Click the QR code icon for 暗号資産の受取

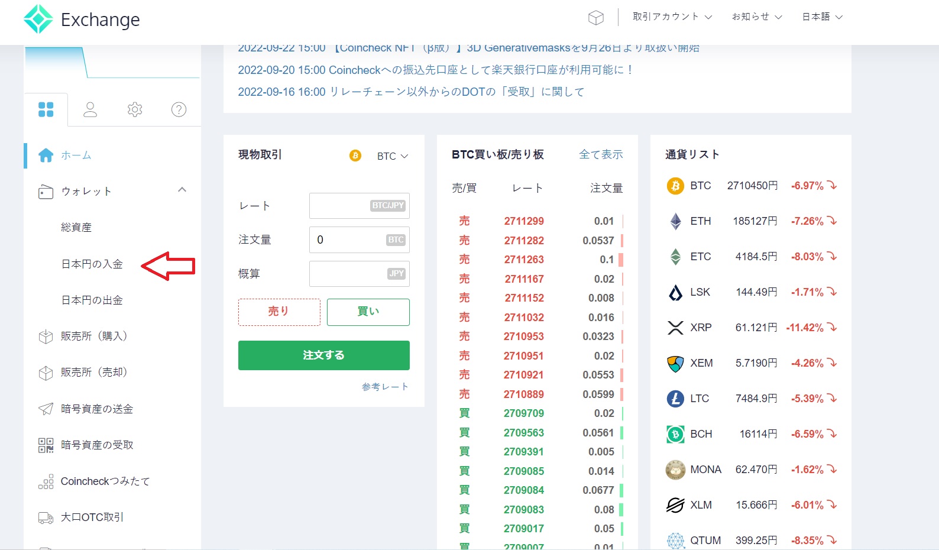coord(46,445)
